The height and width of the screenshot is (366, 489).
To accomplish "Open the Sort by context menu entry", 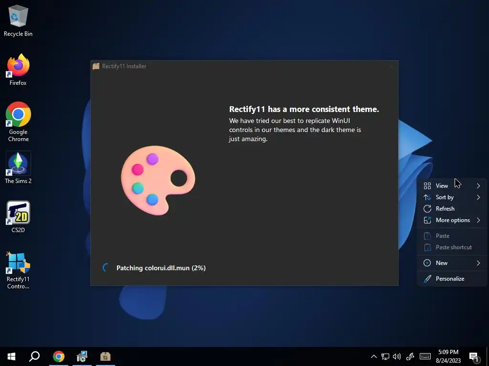I will click(x=452, y=197).
